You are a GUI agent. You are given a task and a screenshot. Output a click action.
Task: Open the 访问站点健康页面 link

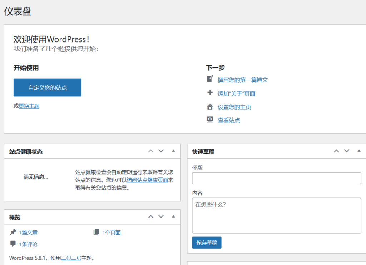(147, 180)
